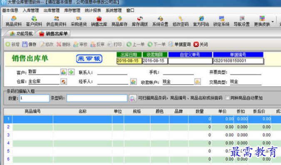
Task: Open 入库管理 menu
Action: pyautogui.click(x=31, y=10)
